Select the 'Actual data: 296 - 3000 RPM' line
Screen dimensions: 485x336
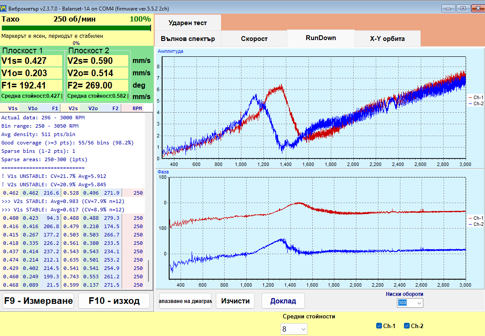[x=43, y=118]
